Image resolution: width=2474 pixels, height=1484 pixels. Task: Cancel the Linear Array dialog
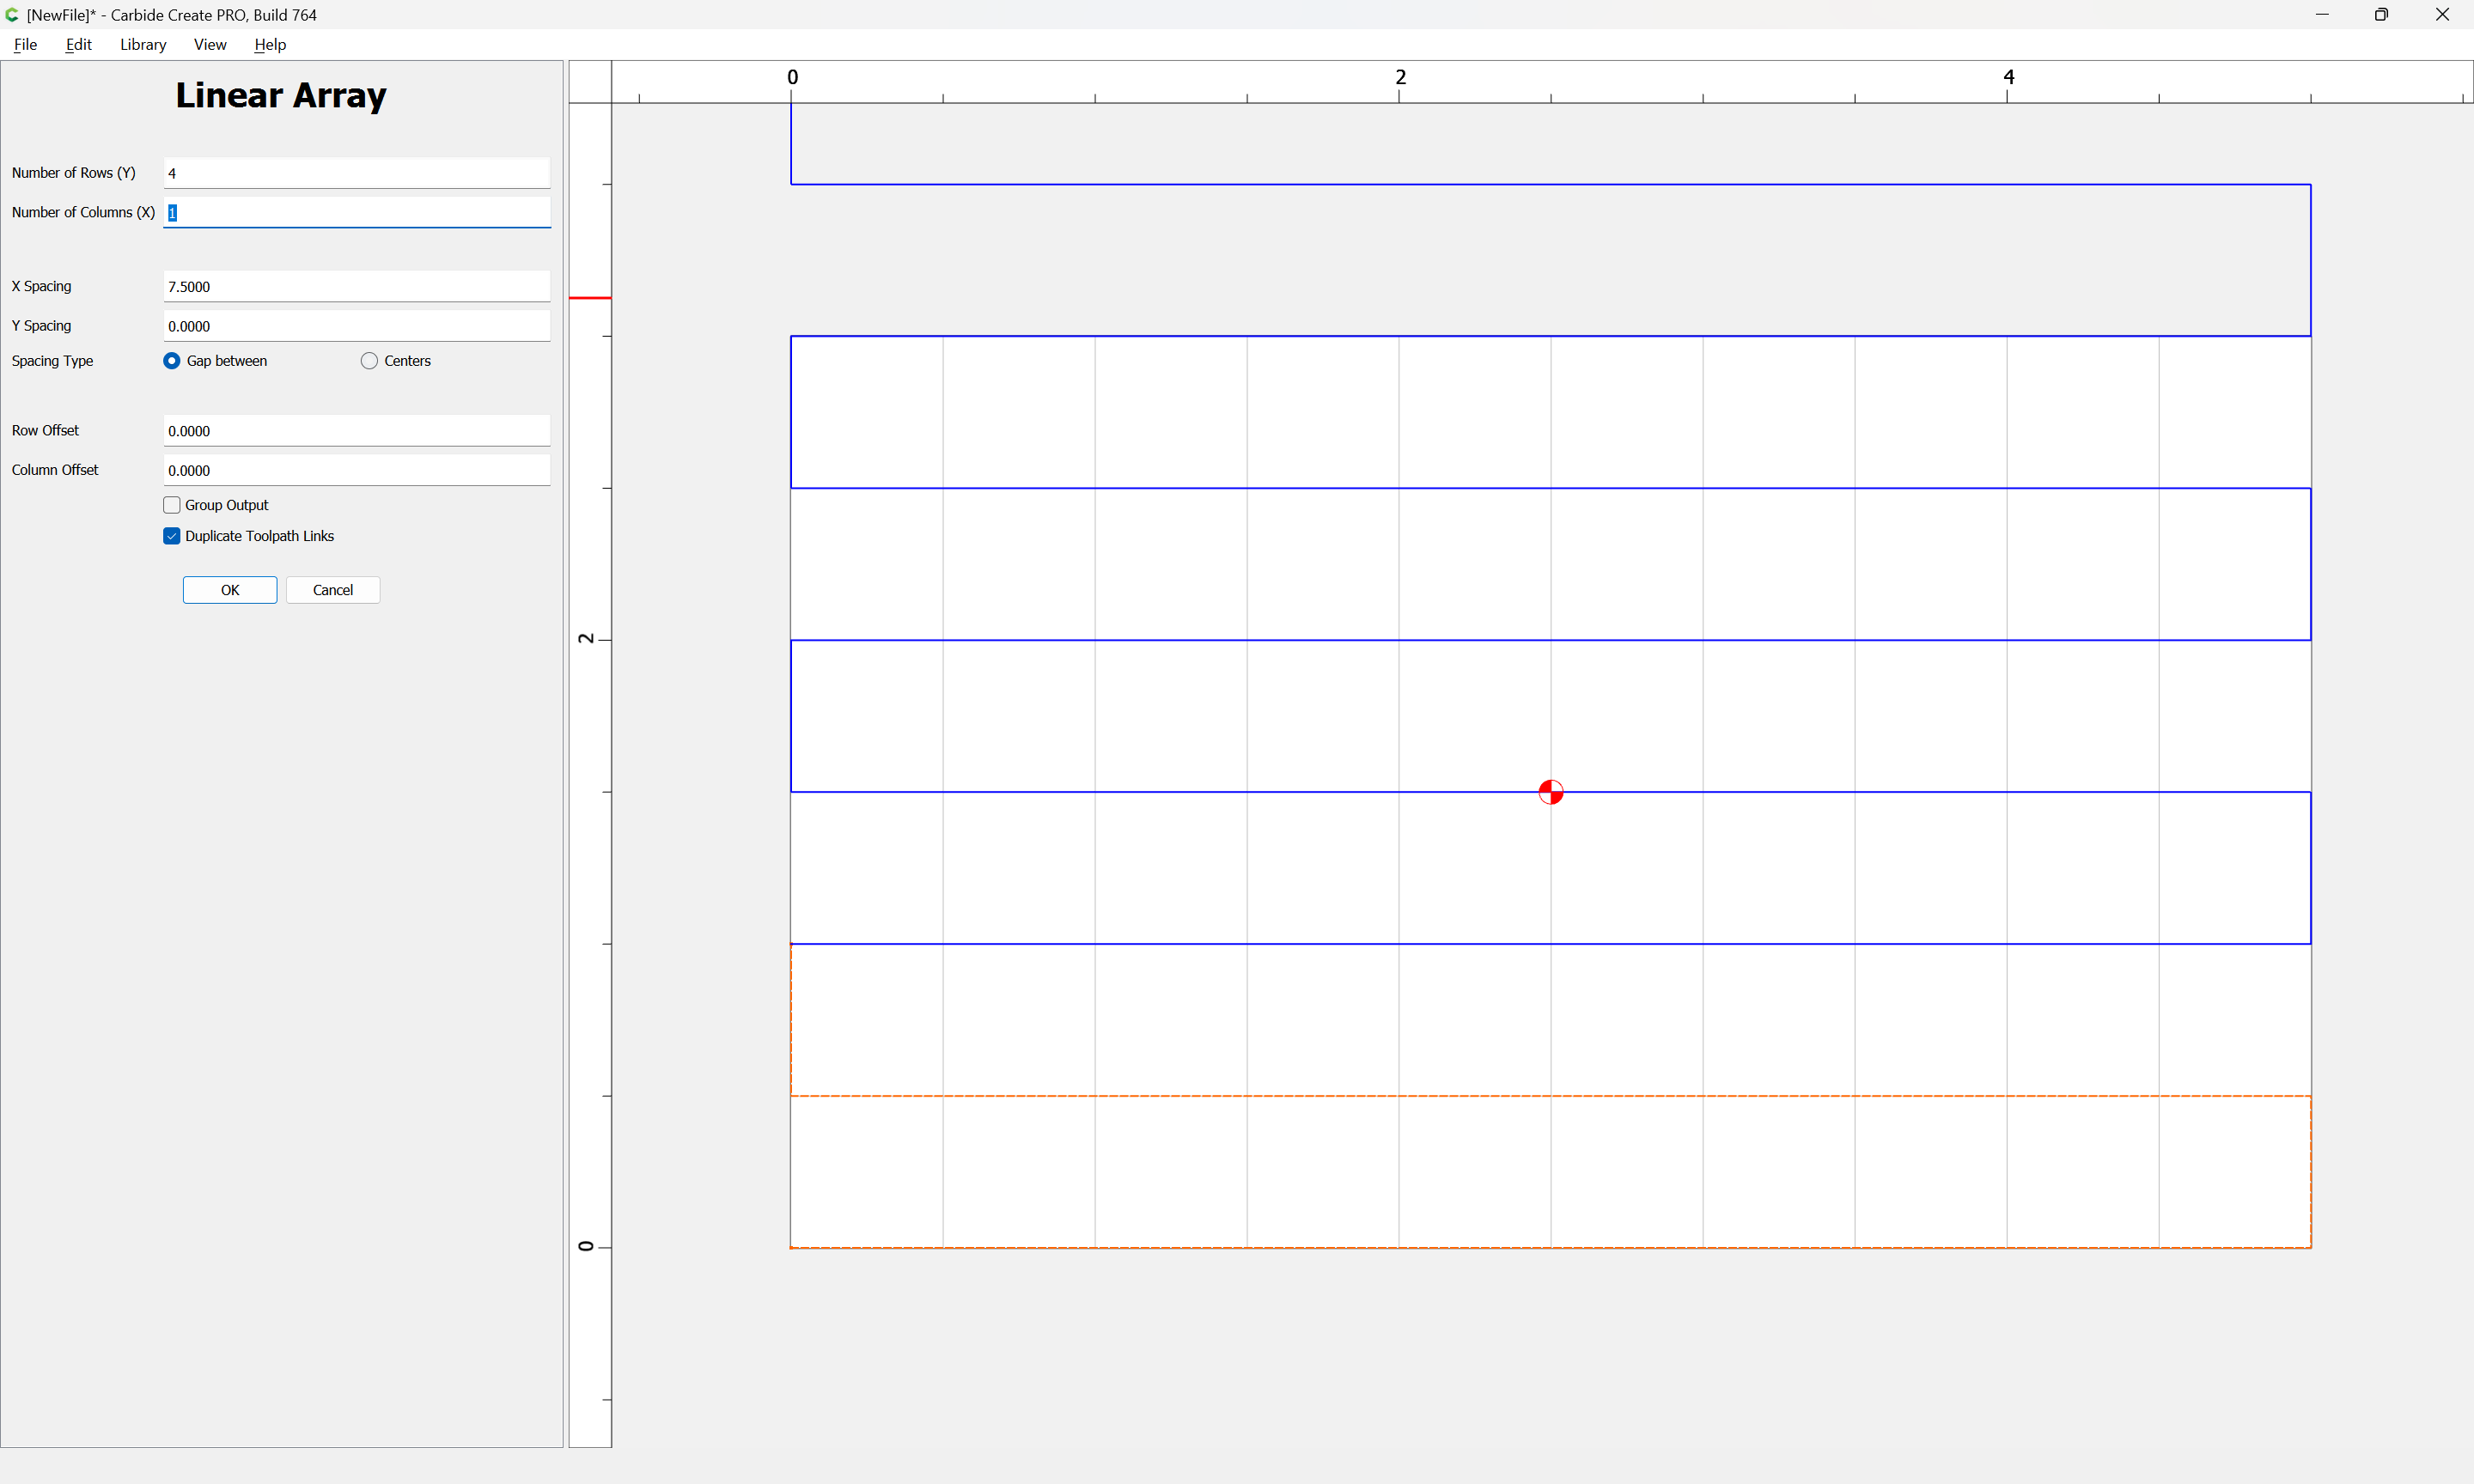point(333,590)
